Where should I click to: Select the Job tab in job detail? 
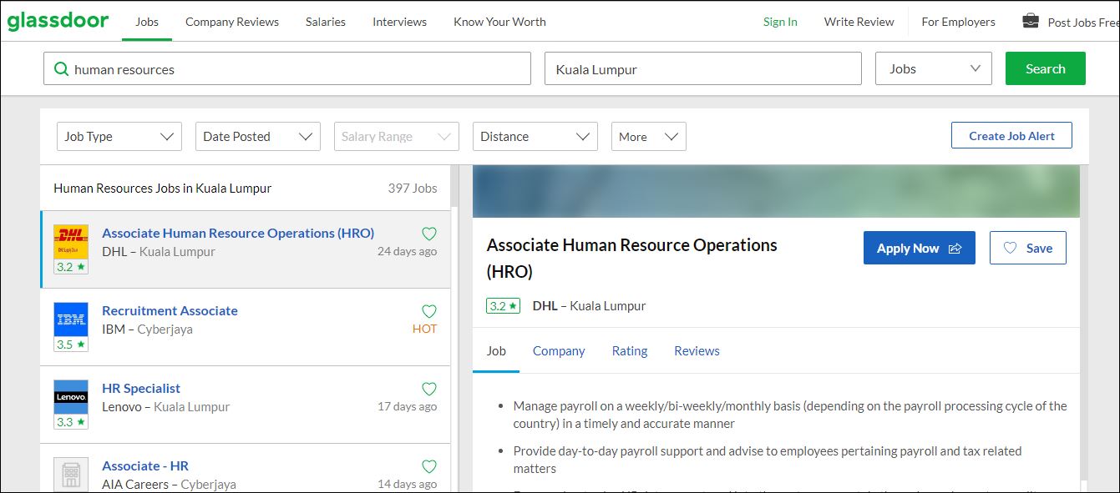[x=496, y=351]
